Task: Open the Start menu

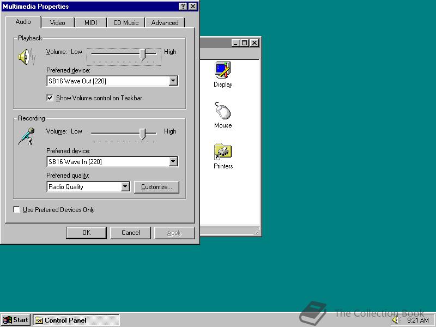Action: click(15, 320)
